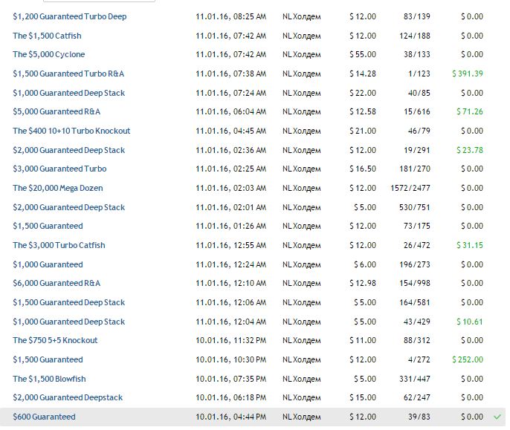Open The $5,000 Cyclone tournament
Viewport: 510px width, 430px height.
tap(49, 54)
